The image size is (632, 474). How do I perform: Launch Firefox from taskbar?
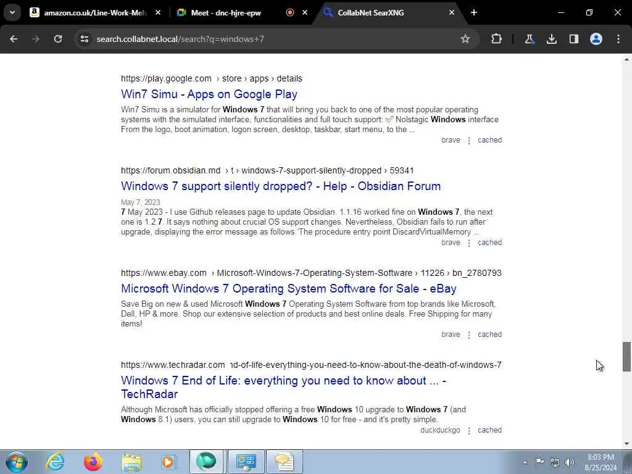pos(93,462)
